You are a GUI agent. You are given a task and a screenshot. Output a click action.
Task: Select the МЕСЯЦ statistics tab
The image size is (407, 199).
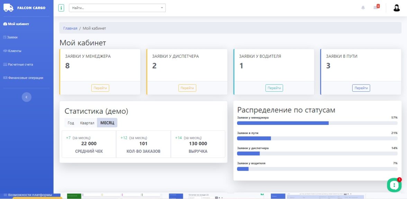[x=107, y=123]
